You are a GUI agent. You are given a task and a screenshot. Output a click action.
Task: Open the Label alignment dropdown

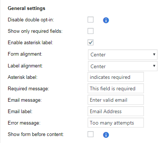(x=123, y=66)
